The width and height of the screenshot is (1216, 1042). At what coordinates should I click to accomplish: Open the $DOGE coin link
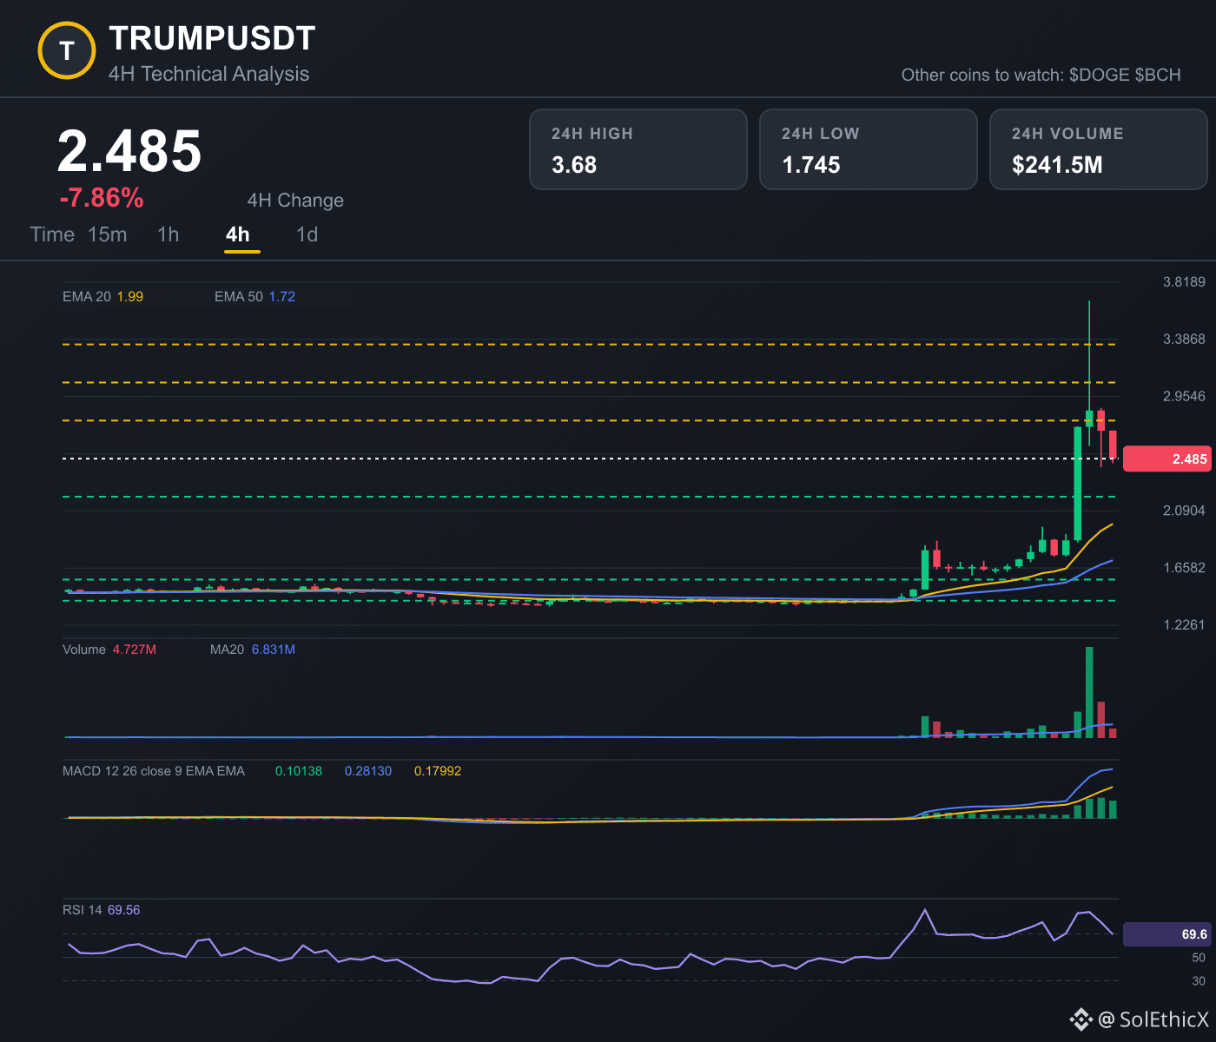pos(1099,75)
